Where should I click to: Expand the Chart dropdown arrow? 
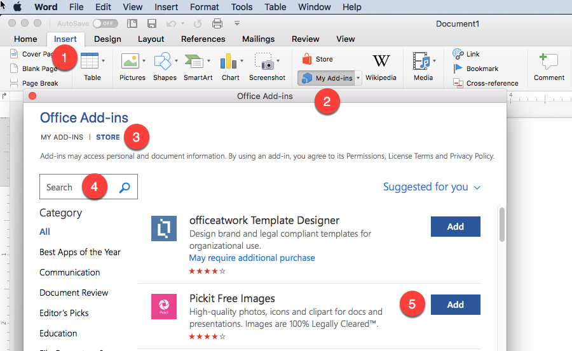click(x=242, y=61)
